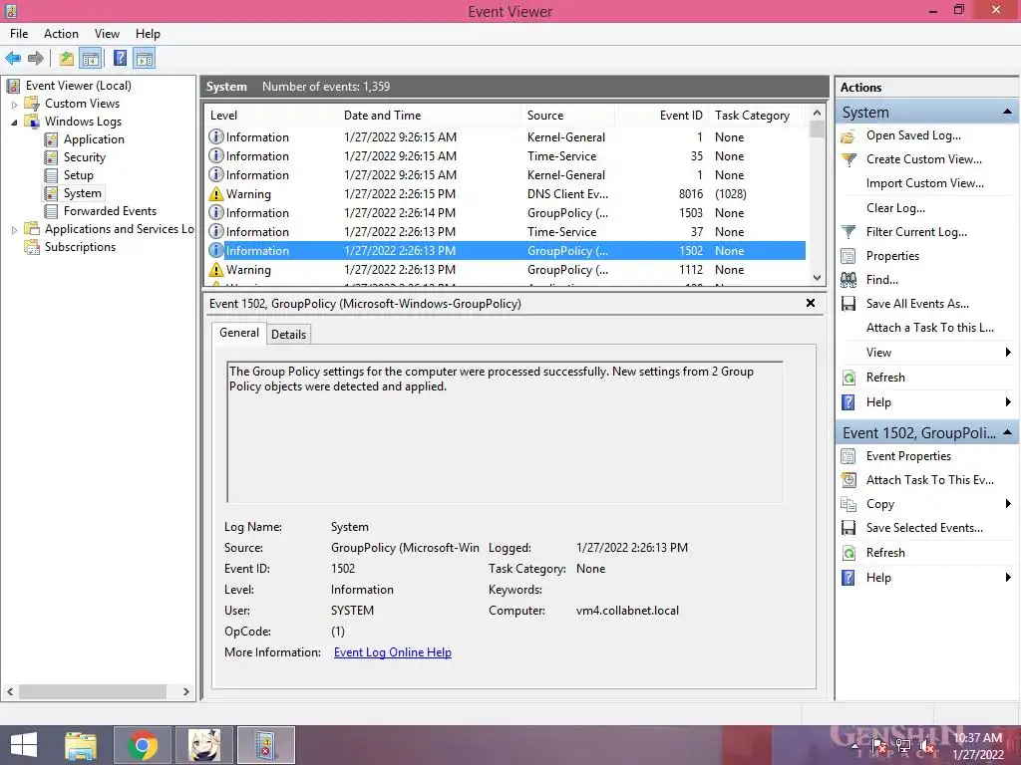Screen dimensions: 1021x765
Task: Collapse the Windows Logs tree node
Action: (x=14, y=122)
